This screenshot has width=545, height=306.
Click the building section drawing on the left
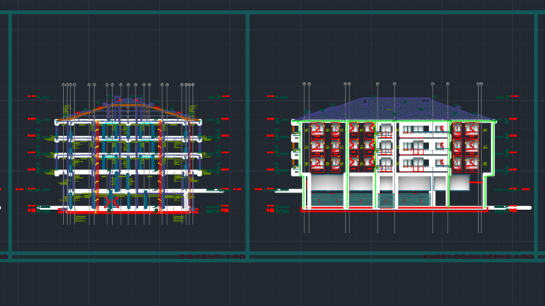[128, 155]
